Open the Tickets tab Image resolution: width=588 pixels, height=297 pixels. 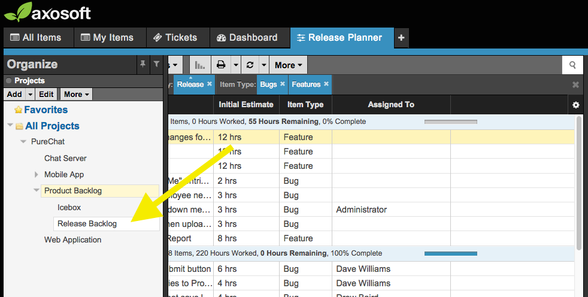point(178,38)
